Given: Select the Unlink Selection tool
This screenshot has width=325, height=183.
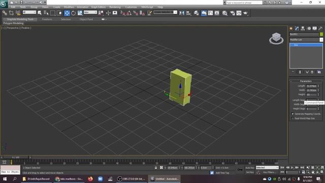Looking at the screenshot, I should coord(11,13).
